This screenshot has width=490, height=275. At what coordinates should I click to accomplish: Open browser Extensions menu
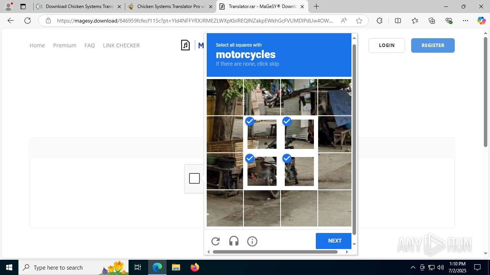[x=379, y=21]
